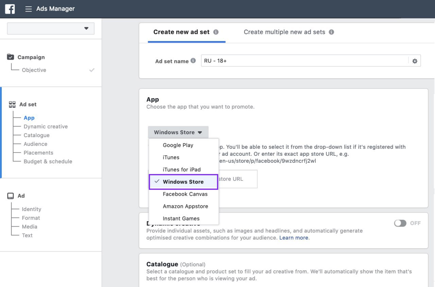The image size is (435, 287).
Task: Go to Media in sidebar
Action: [30, 227]
